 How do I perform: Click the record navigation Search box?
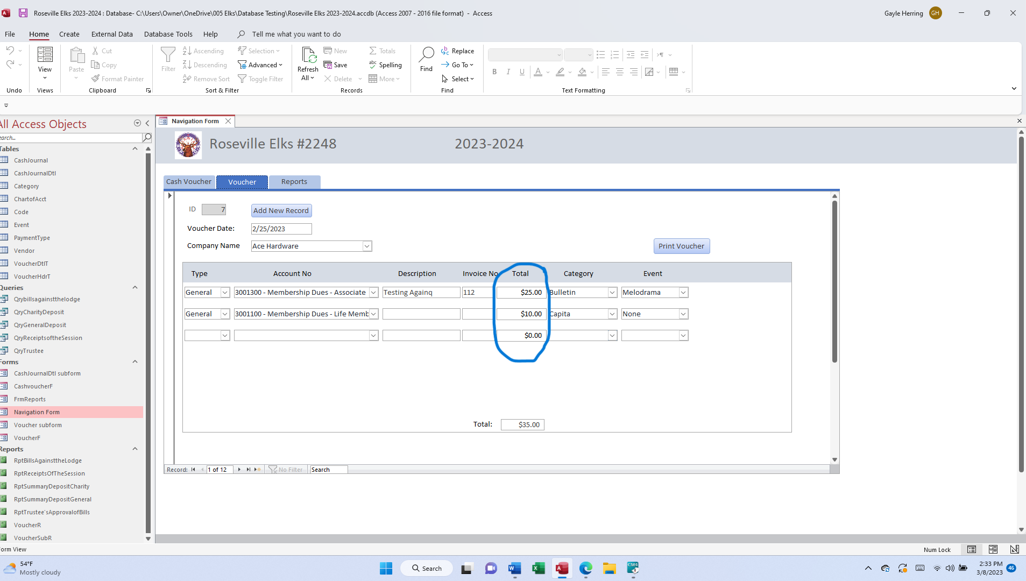328,469
